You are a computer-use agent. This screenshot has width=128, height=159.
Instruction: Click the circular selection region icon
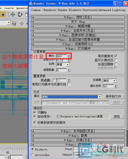point(3,15)
